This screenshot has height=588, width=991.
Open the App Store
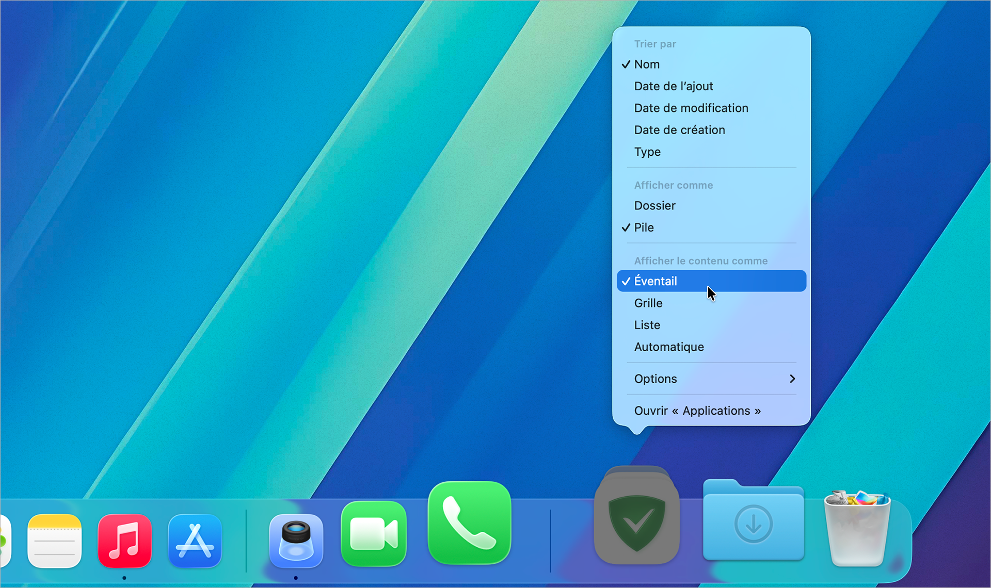(x=195, y=541)
